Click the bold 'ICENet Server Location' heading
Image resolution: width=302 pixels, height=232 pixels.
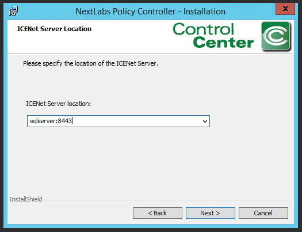[54, 29]
